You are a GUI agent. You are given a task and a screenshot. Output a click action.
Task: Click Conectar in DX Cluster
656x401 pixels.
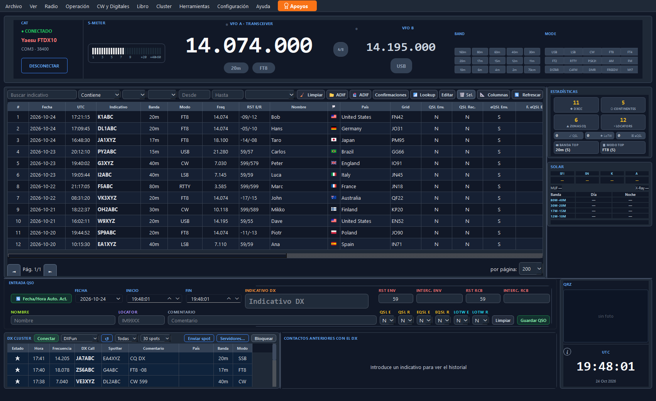click(46, 339)
